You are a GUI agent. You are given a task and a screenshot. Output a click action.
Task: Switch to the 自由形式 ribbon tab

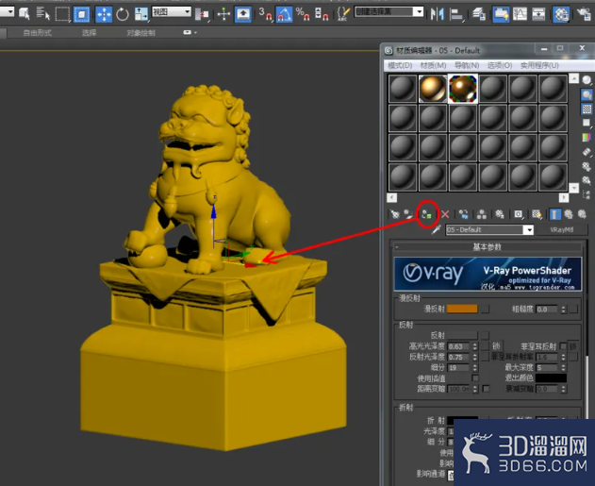click(x=37, y=33)
